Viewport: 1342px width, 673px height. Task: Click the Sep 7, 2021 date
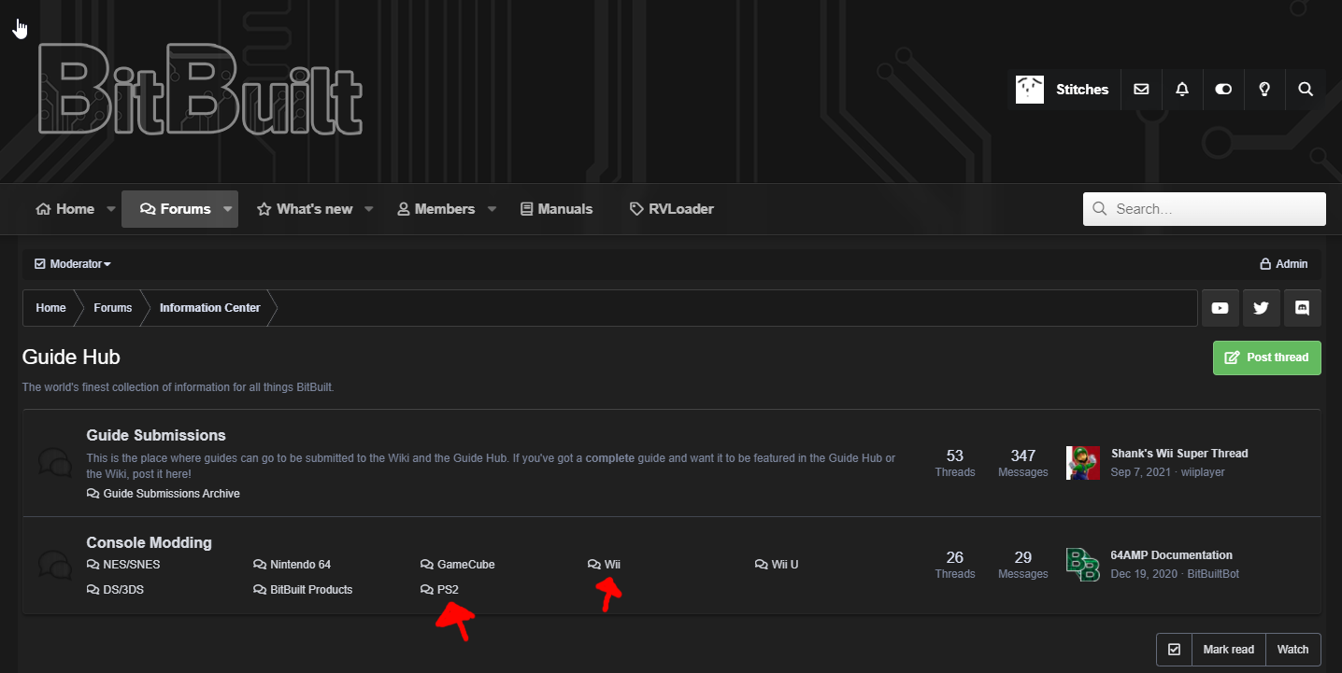[1140, 472]
